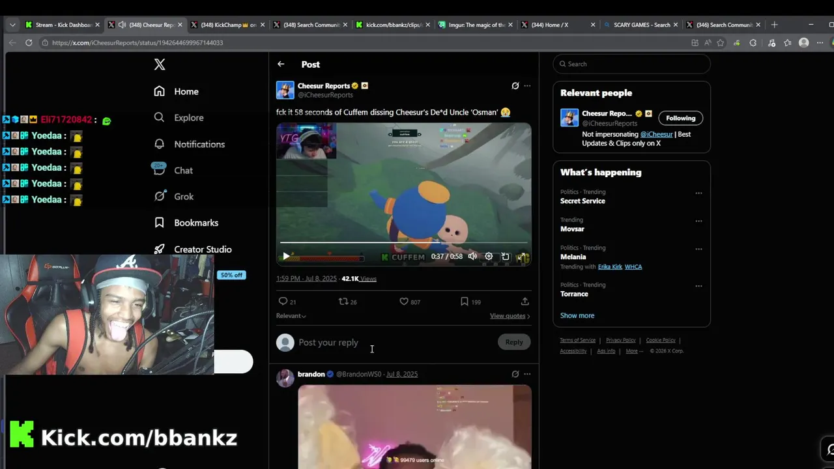Open more options for Movsar trend
The image size is (834, 469).
(698, 221)
